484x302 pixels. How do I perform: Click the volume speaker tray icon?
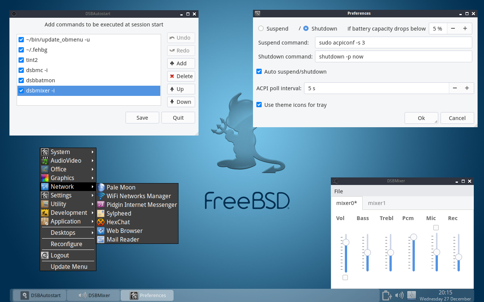point(399,295)
